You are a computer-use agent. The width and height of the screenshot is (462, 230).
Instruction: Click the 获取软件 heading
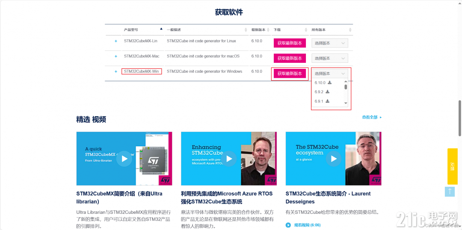pyautogui.click(x=229, y=12)
